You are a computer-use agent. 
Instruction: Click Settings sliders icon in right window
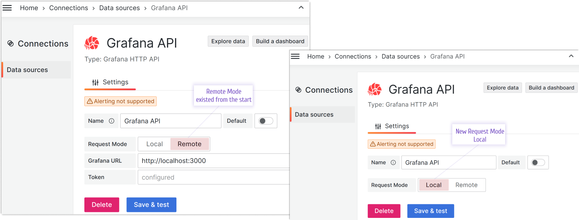click(x=378, y=126)
